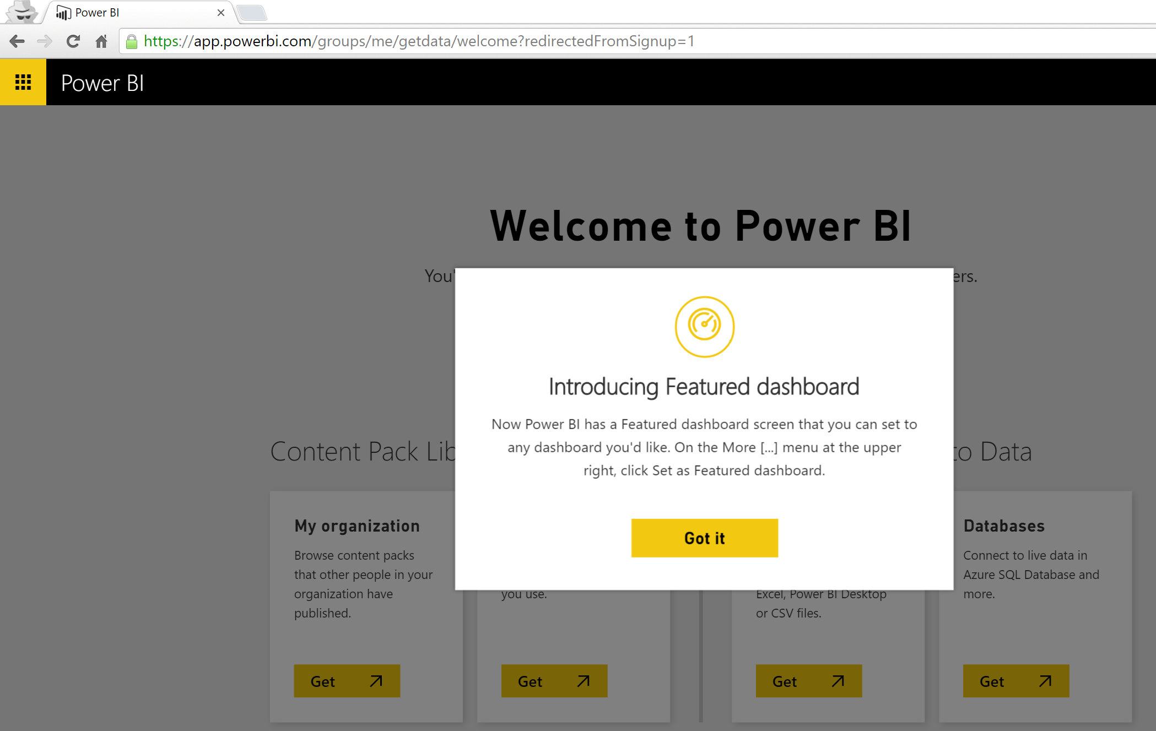Close the Power BI browser tab
Viewport: 1156px width, 731px height.
(221, 13)
